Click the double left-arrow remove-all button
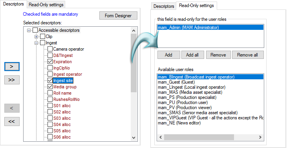Viewport: 287px width, 148px height. (x=12, y=121)
